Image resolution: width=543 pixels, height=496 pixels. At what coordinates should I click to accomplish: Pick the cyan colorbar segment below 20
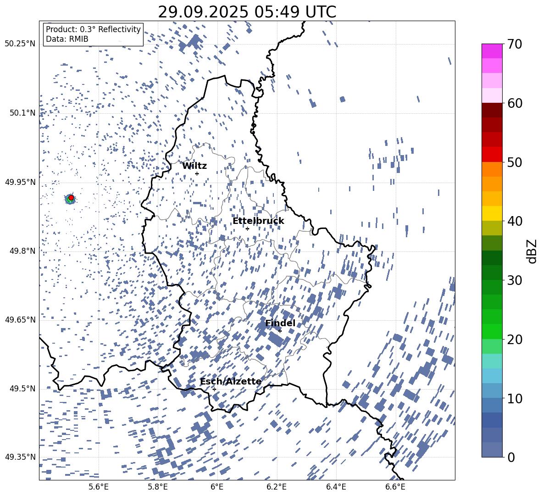point(492,361)
